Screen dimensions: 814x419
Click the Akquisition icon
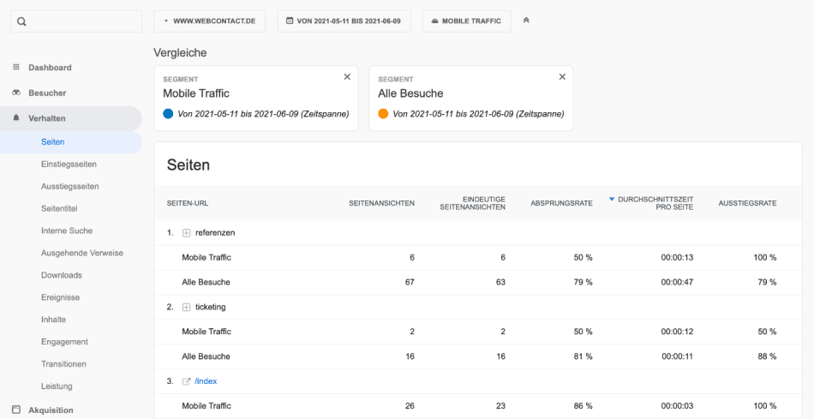[16, 409]
